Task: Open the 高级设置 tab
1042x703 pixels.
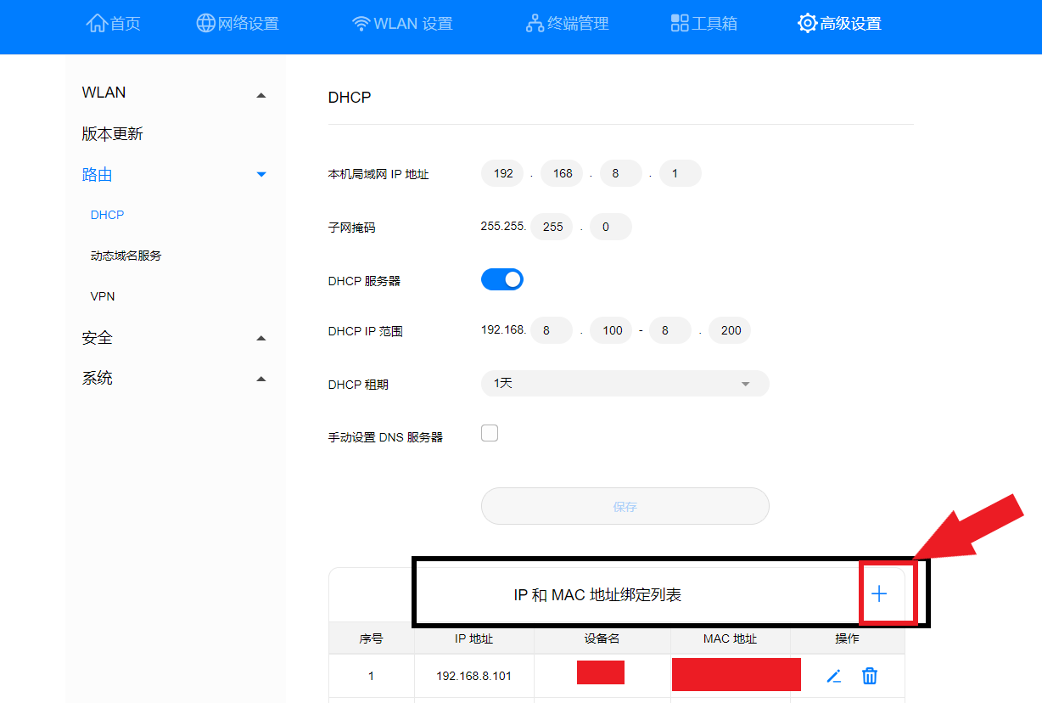Action: click(x=840, y=24)
